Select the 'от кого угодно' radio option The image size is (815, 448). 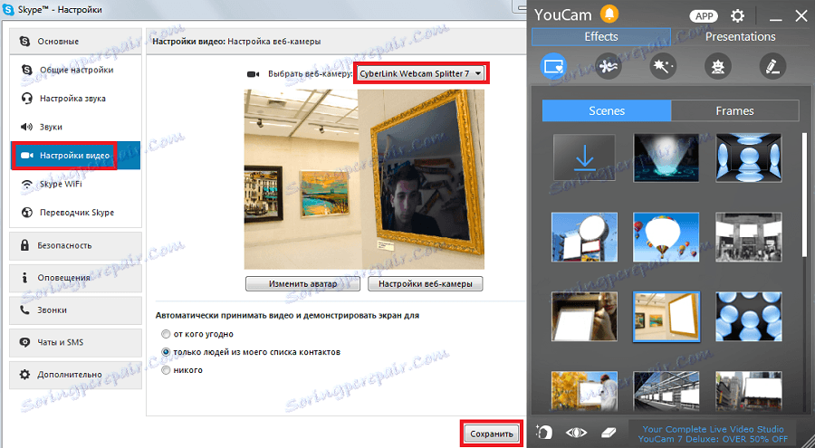[166, 334]
